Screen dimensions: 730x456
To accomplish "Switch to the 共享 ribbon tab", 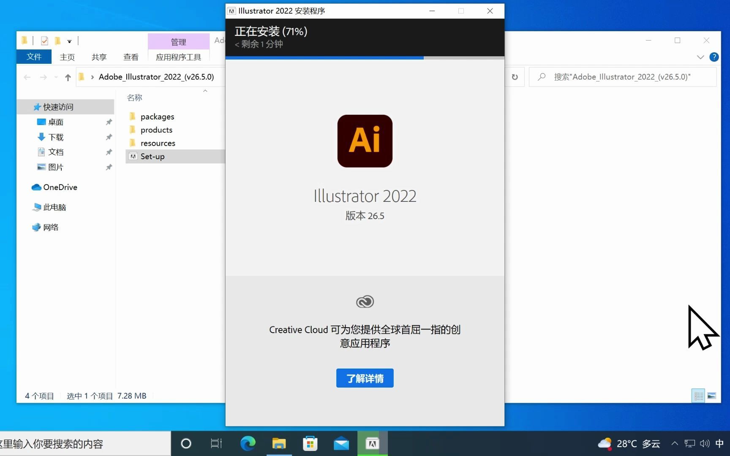I will (x=99, y=57).
